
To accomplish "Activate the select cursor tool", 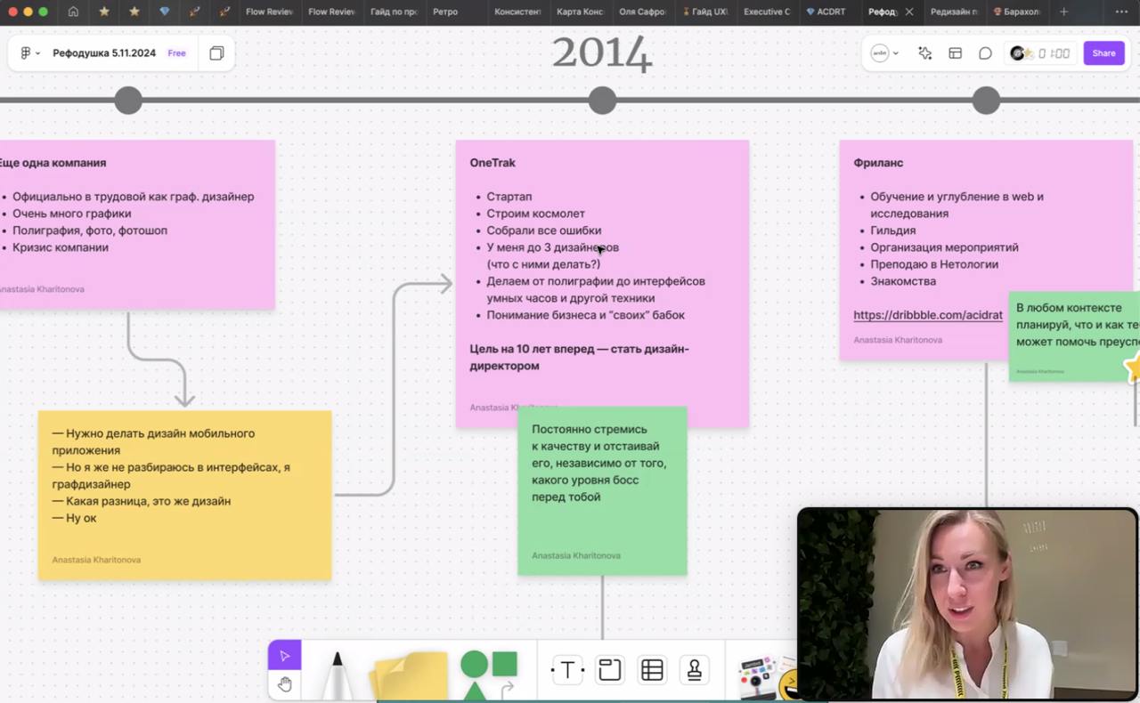I will tap(285, 656).
